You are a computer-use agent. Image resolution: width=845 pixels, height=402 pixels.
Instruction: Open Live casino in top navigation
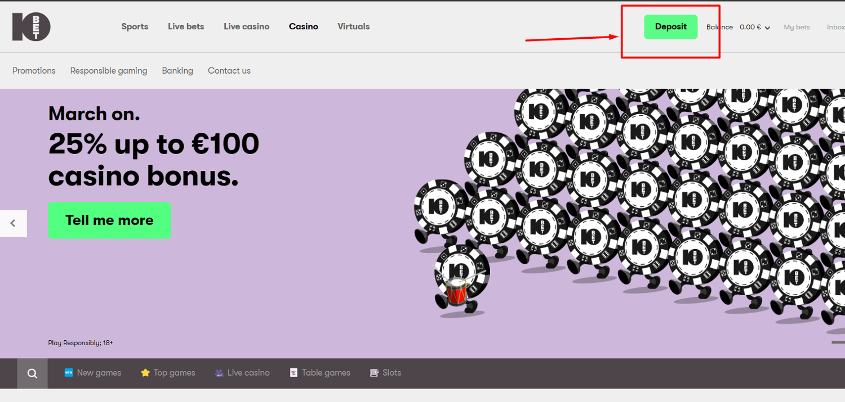point(246,26)
